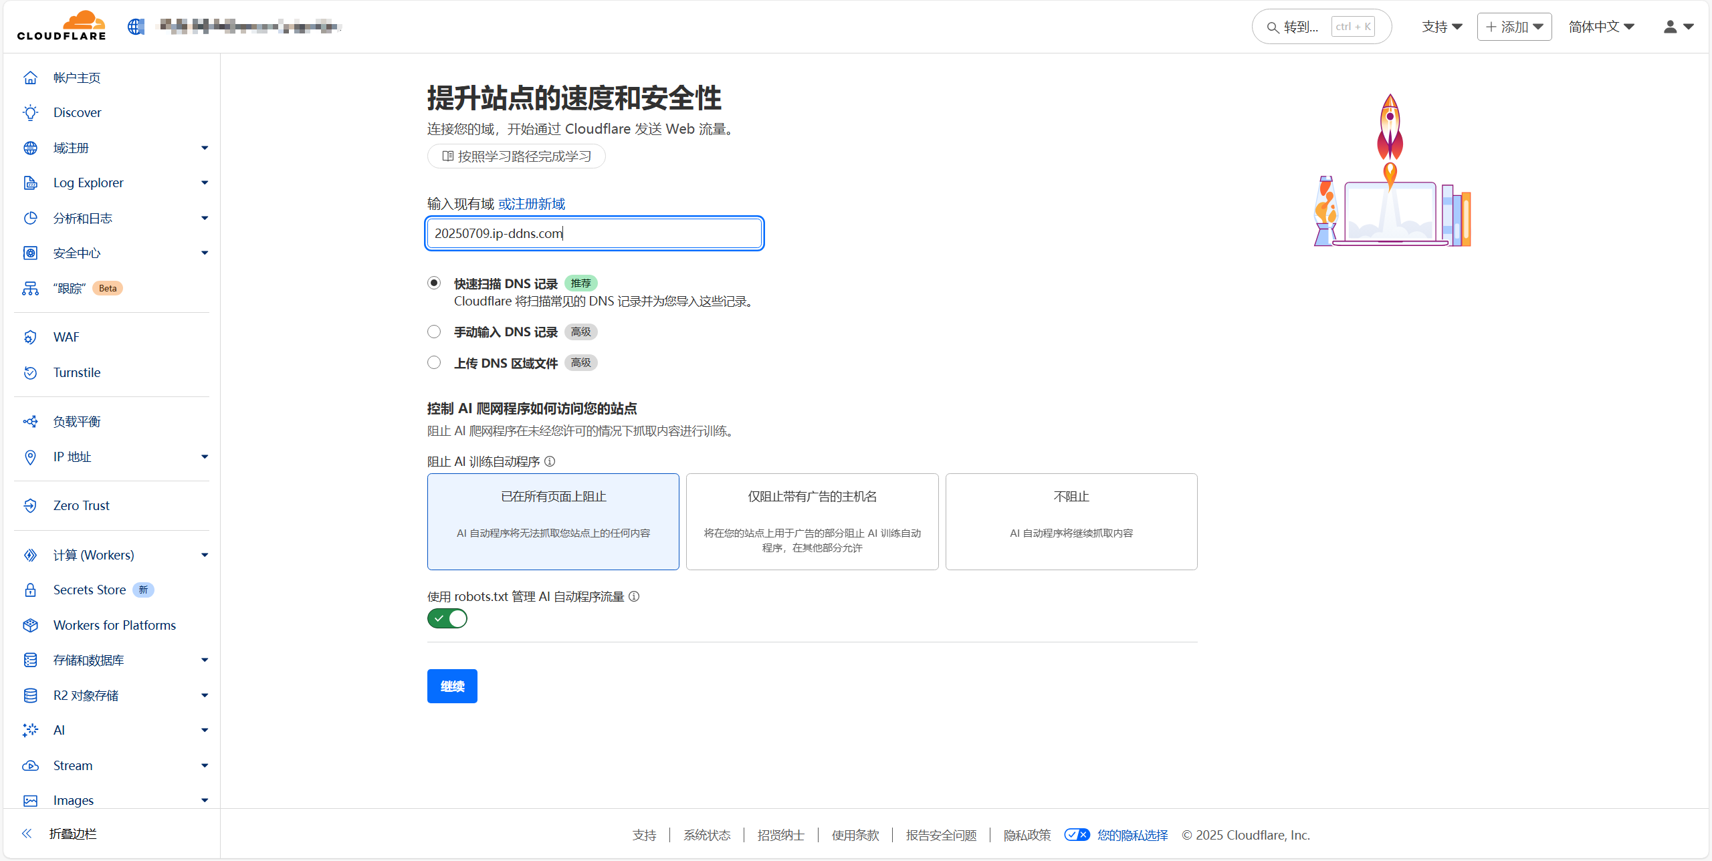
Task: Select 快速扫描 DNS 记录 radio option
Action: click(x=434, y=283)
